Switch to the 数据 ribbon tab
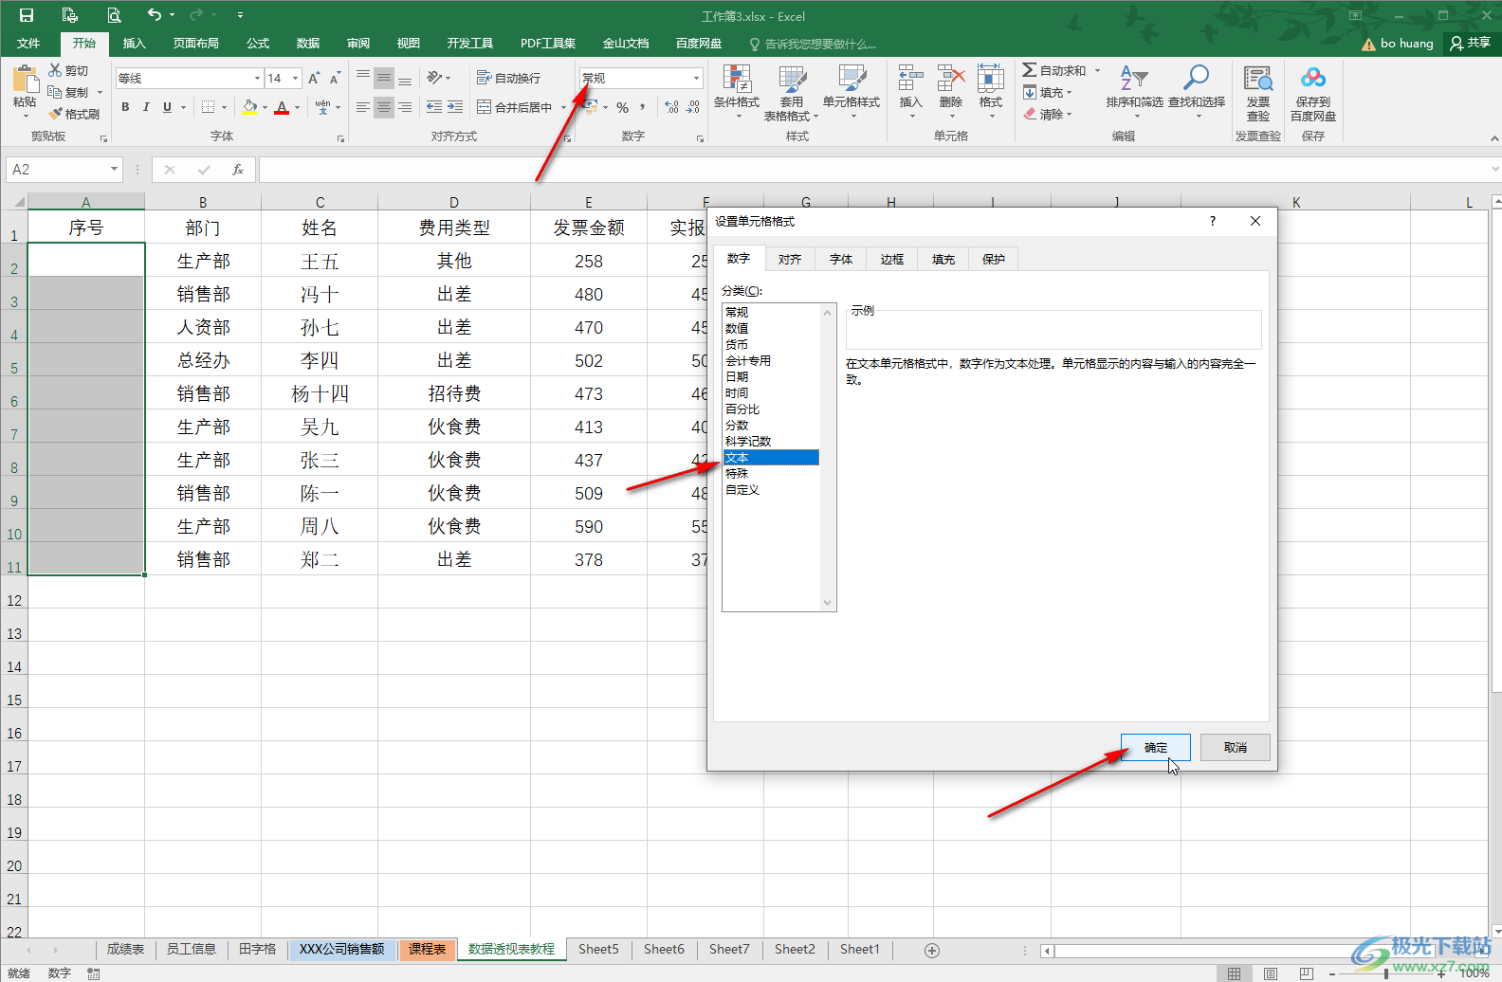The width and height of the screenshot is (1502, 982). 308,44
